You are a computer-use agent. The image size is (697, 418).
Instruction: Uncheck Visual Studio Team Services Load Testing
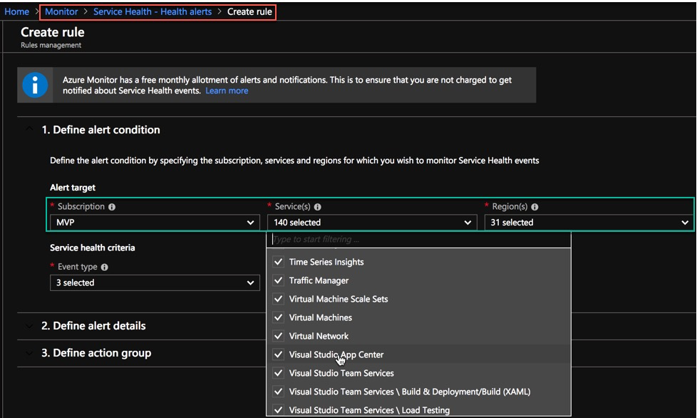coord(278,410)
